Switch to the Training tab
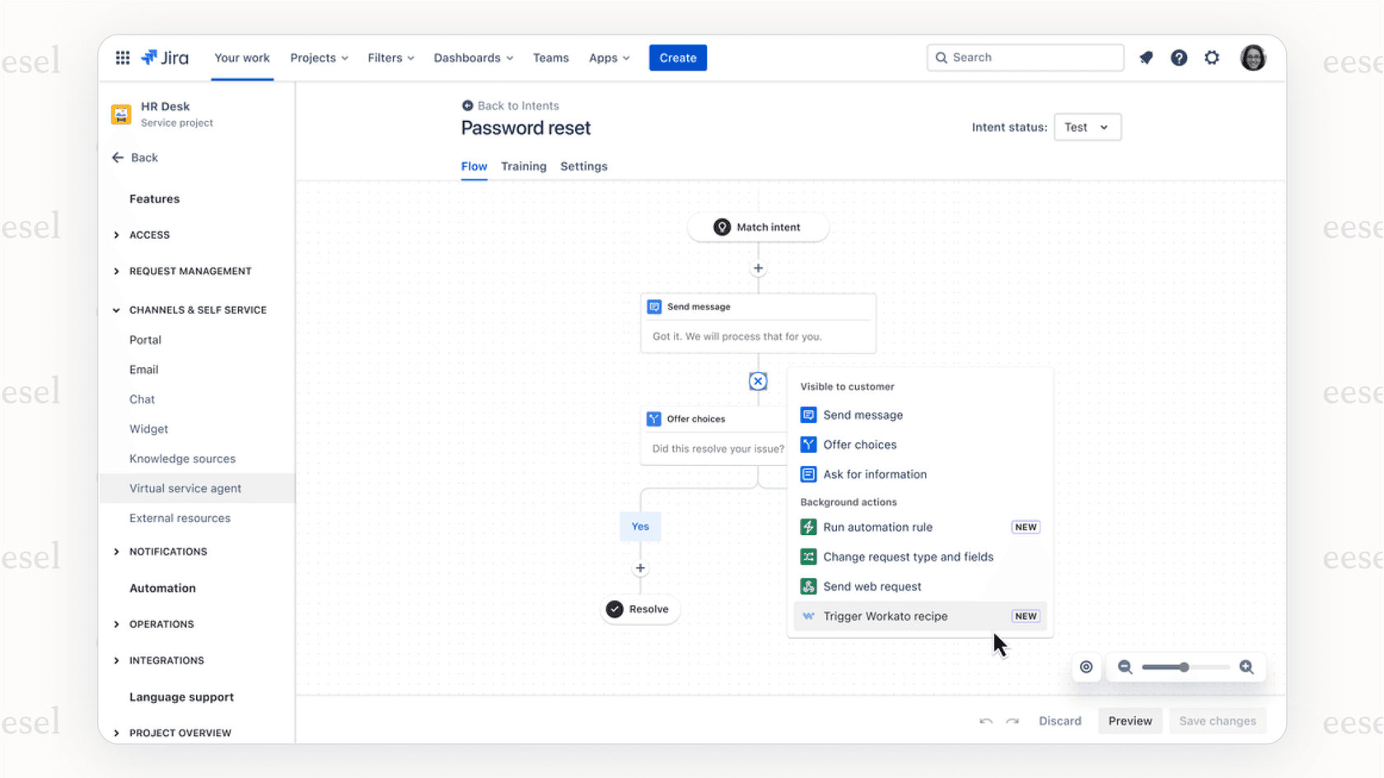This screenshot has width=1384, height=778. pos(524,165)
